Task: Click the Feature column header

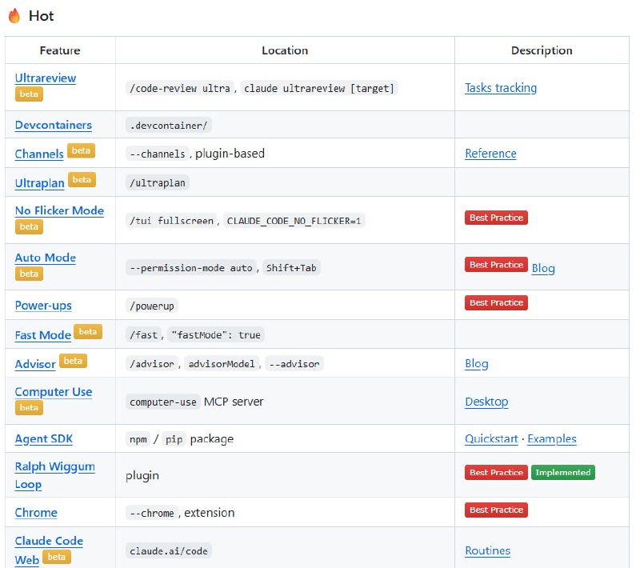Action: coord(60,50)
